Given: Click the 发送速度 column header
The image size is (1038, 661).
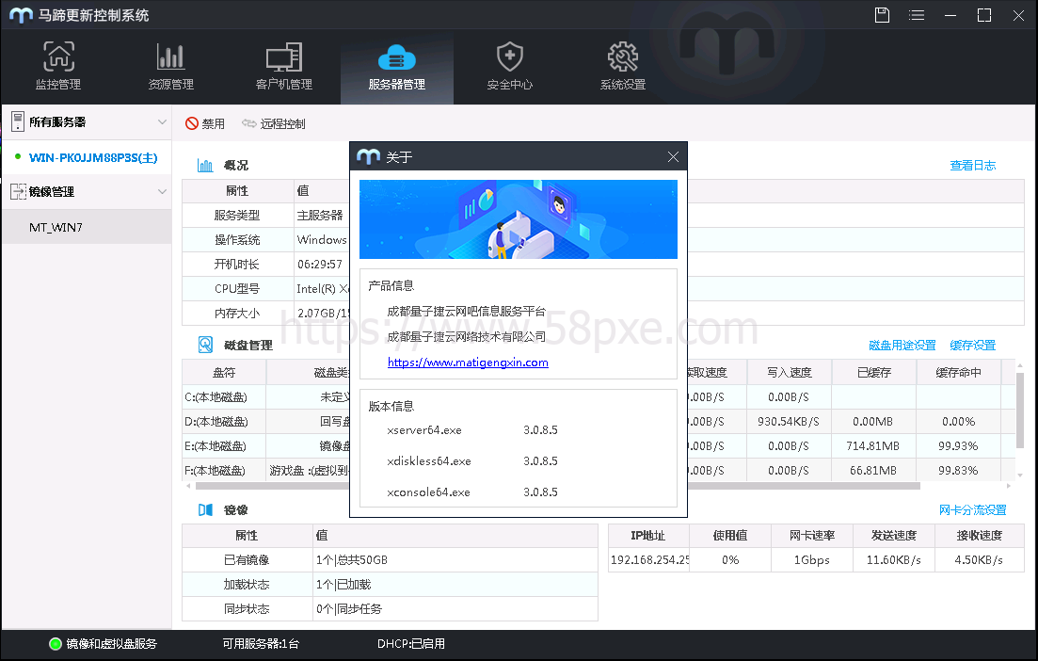Looking at the screenshot, I should [x=894, y=536].
